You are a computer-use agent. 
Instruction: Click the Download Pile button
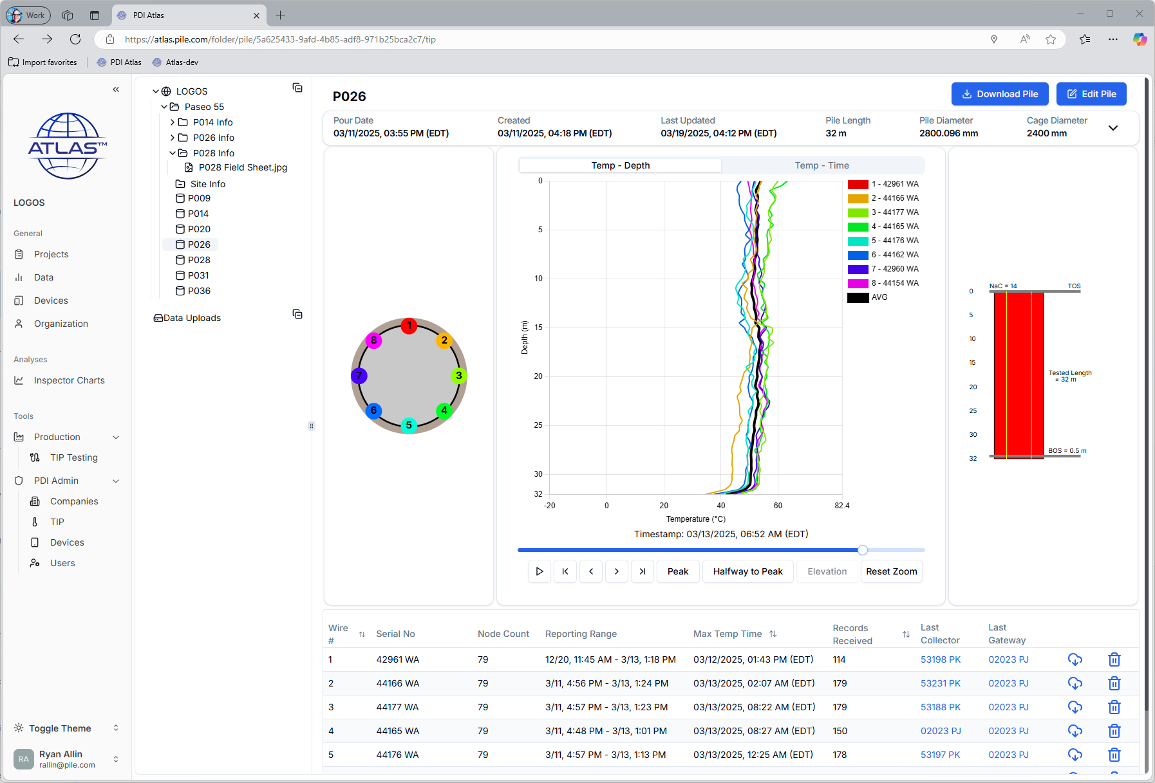pos(999,94)
